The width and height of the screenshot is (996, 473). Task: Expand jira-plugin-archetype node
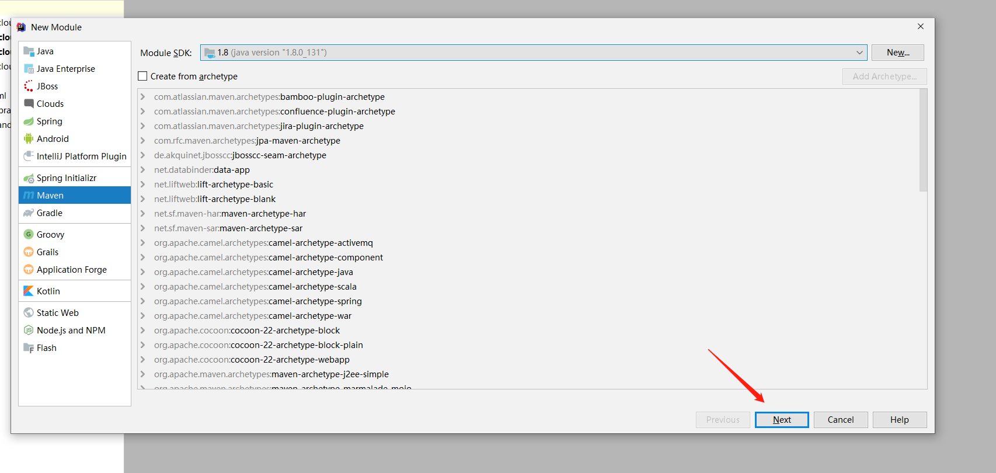click(142, 126)
